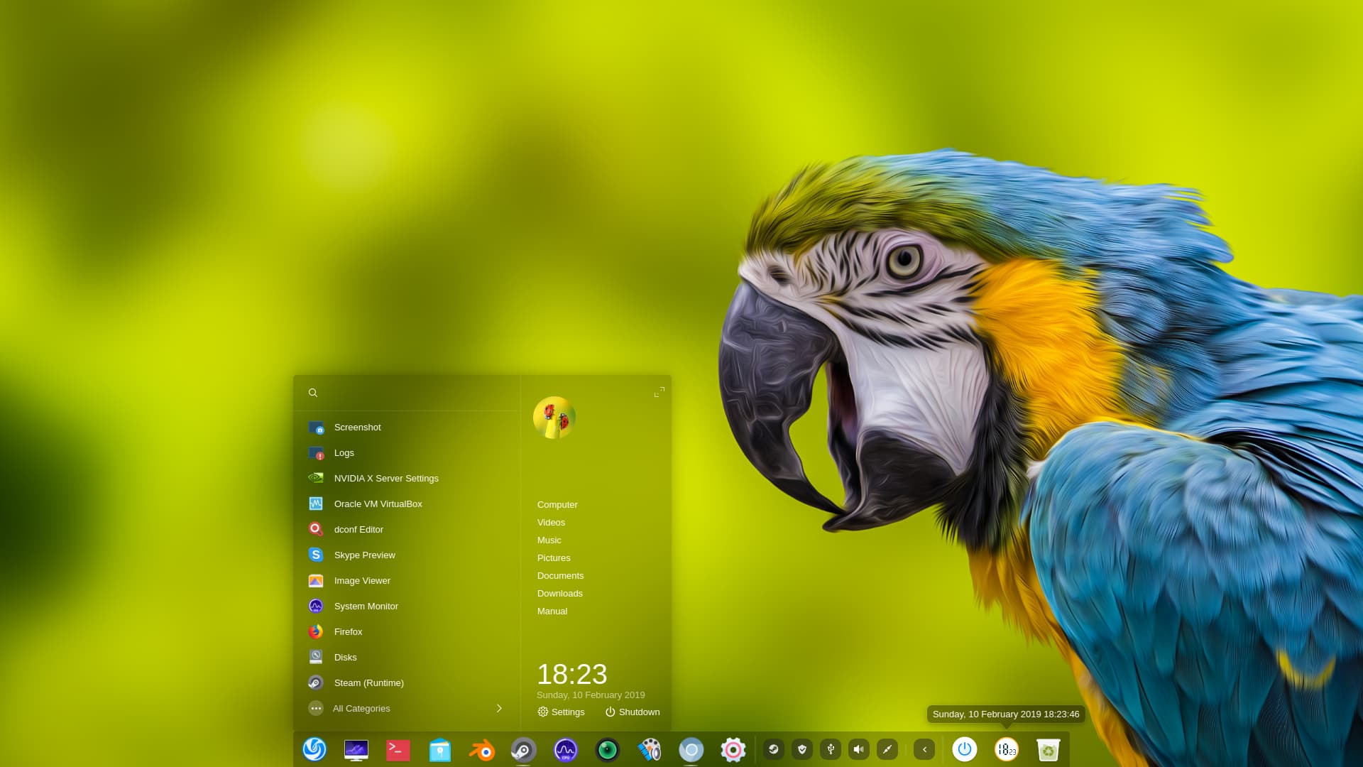Click the Steam tray icon

[x=774, y=749]
